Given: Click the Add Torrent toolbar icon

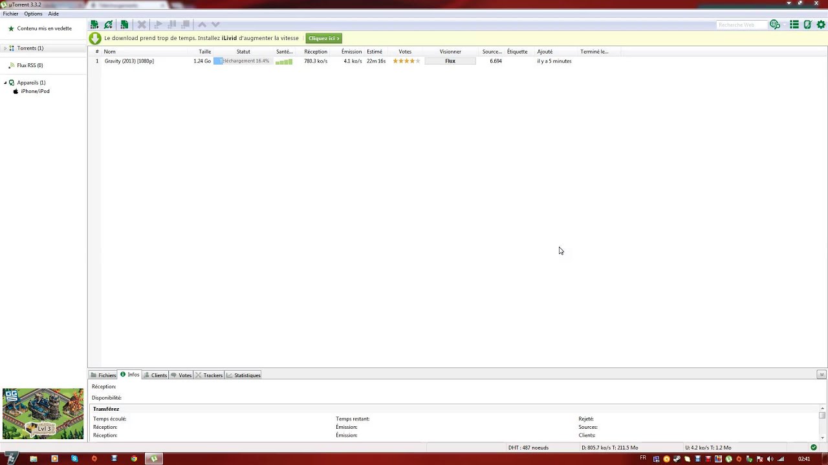Looking at the screenshot, I should (94, 25).
